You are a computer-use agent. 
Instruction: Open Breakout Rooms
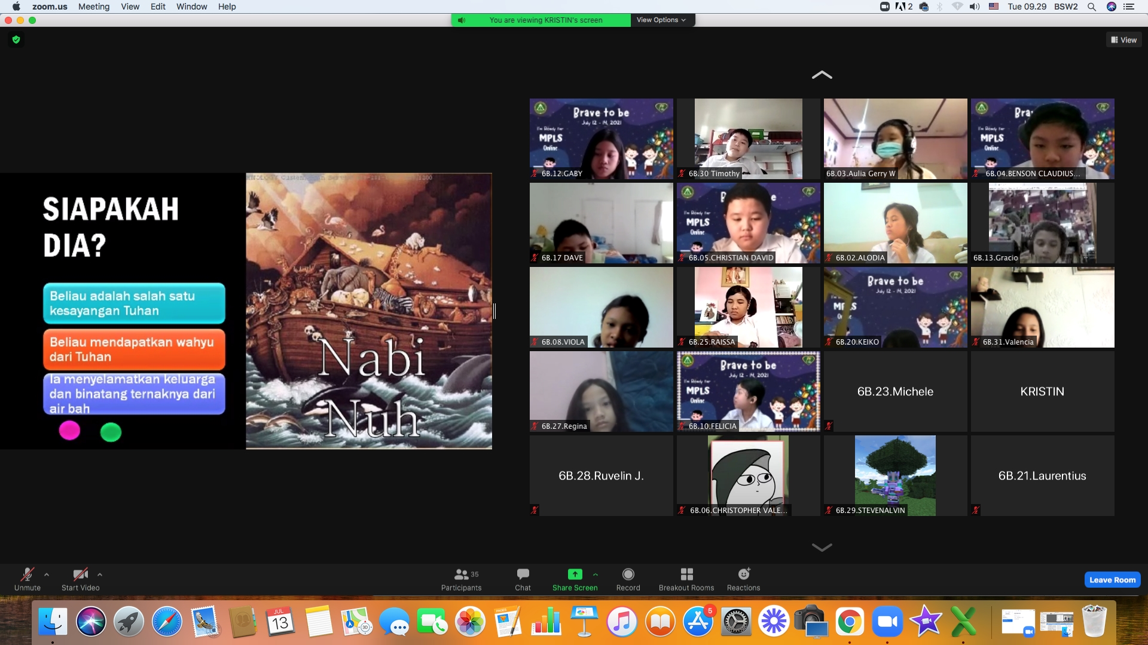tap(686, 579)
